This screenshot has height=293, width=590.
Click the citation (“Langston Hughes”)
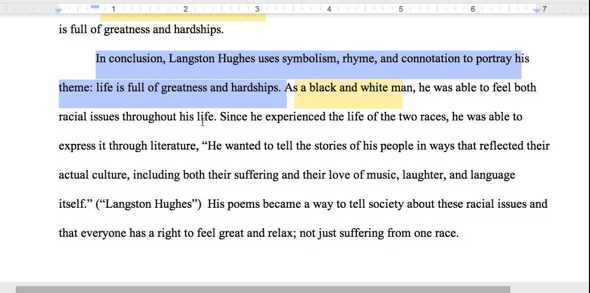[x=149, y=204]
